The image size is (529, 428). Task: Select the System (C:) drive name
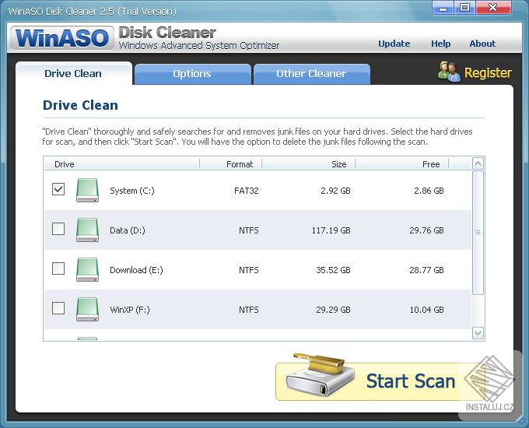tap(132, 191)
